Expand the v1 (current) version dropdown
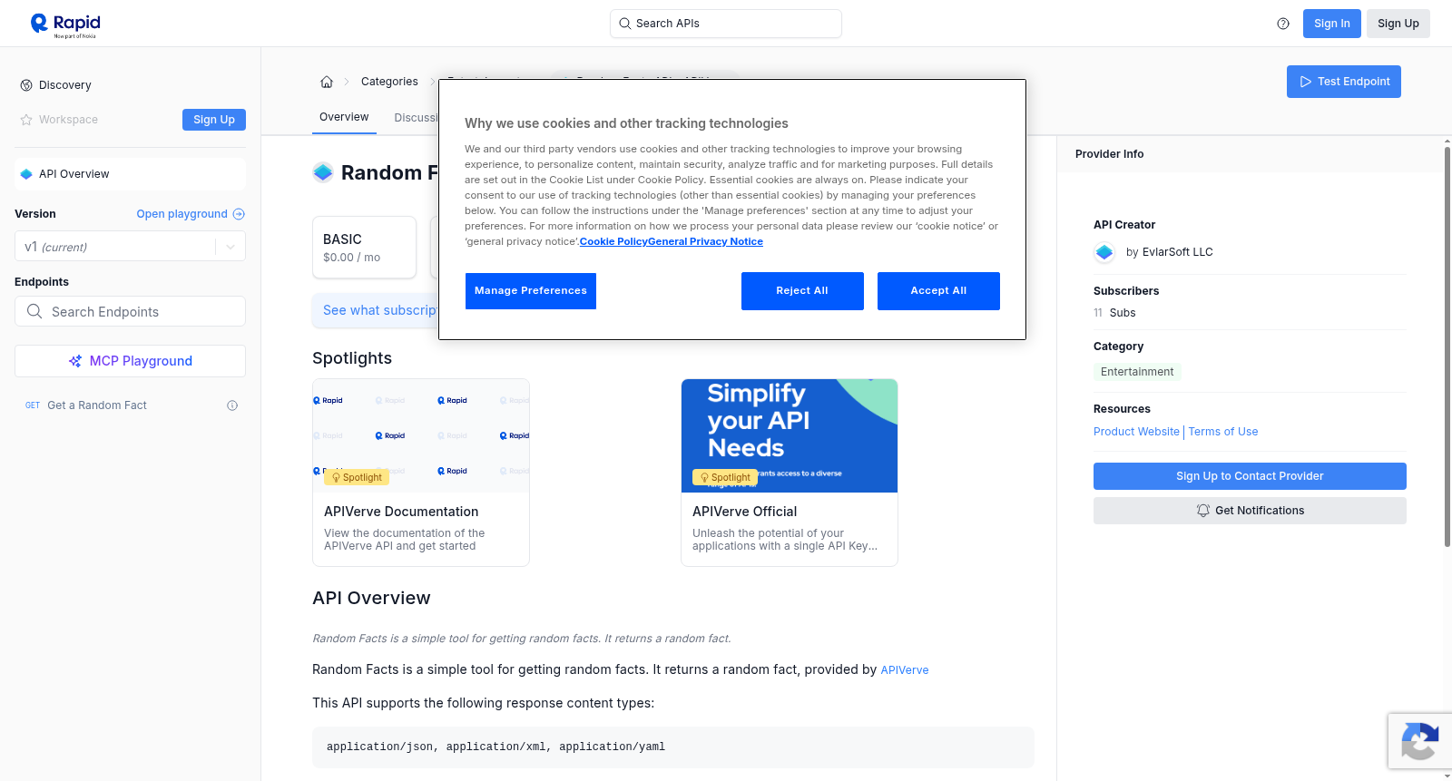1452x781 pixels. click(x=130, y=247)
